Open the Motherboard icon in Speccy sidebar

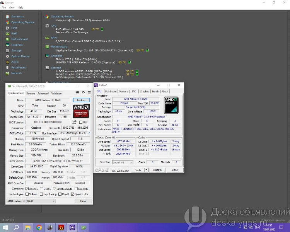click(x=7, y=39)
